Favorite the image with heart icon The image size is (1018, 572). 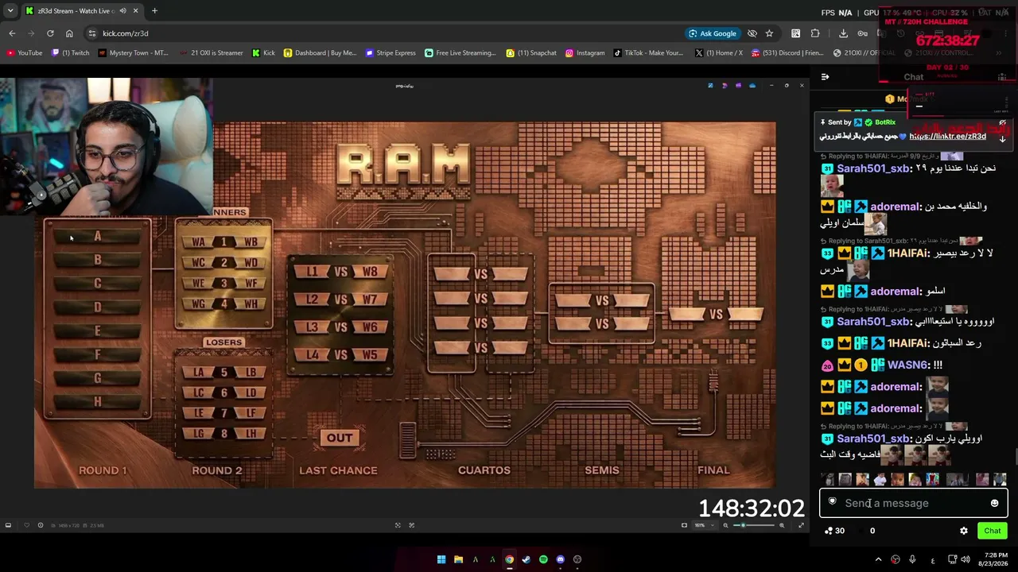(26, 525)
